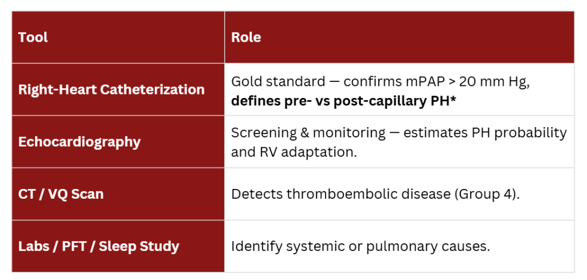Select the Echocardiography row label

79,142
